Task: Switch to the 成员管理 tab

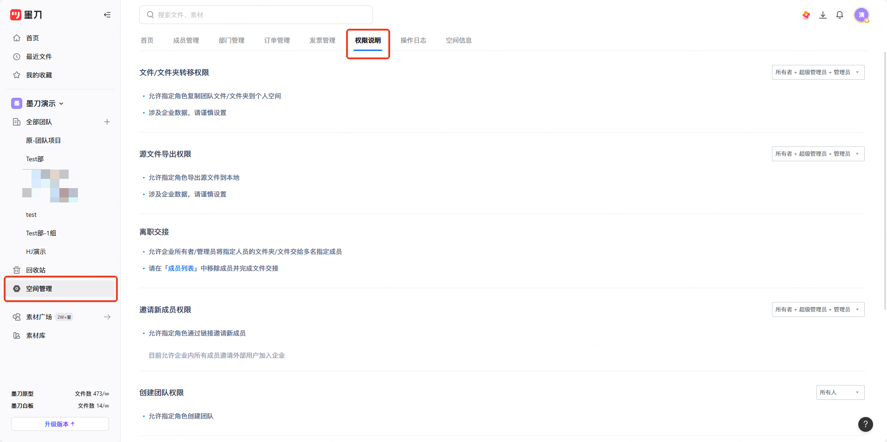Action: (186, 40)
